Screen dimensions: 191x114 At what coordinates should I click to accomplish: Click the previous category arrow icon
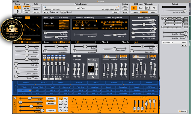pyautogui.click(x=45, y=12)
